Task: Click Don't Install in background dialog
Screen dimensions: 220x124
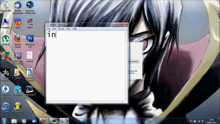Action: (134, 61)
